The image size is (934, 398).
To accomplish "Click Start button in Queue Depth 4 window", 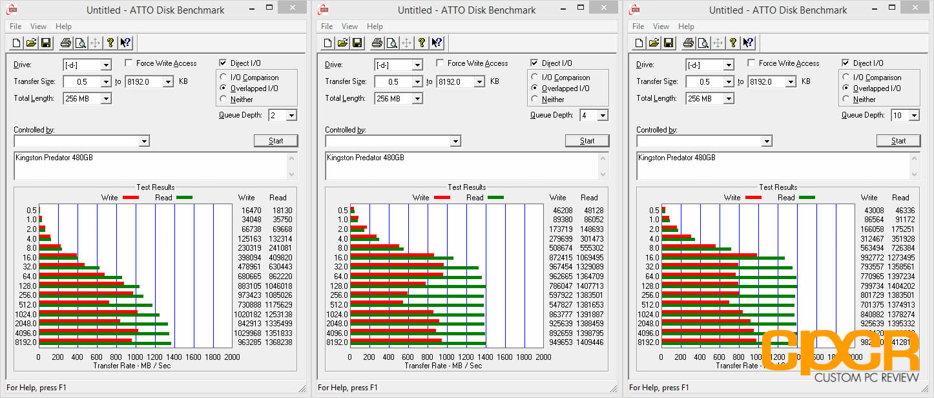I will pos(587,141).
